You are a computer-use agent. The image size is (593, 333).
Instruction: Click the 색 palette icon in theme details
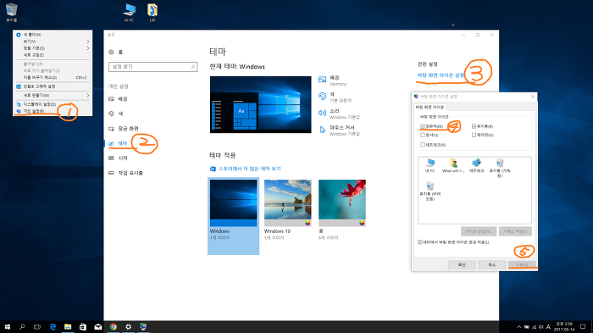(322, 96)
